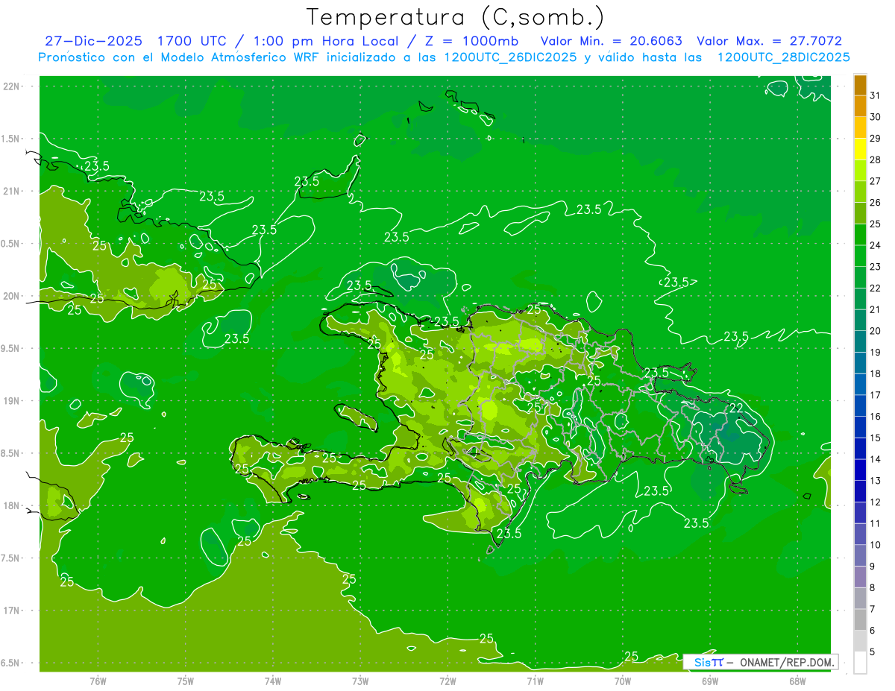The height and width of the screenshot is (691, 895).
Task: Click the yellow legend band between 28 and 29
Action: [x=860, y=149]
